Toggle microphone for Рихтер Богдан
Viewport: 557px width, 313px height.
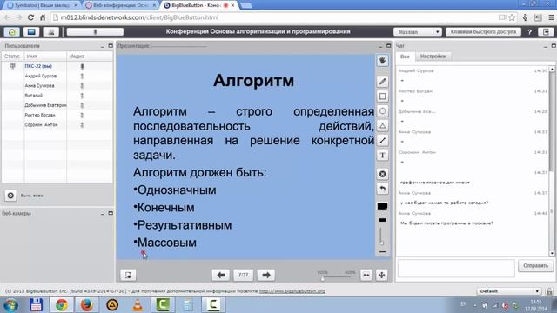coord(82,116)
